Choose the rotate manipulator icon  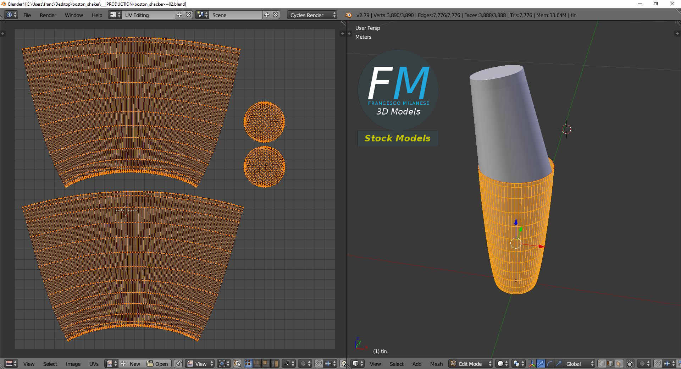550,364
